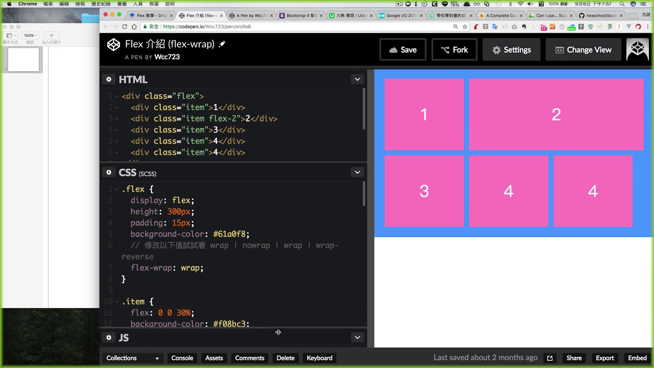Bookmark this page with the star icon
This screenshot has height=368, width=654.
[x=465, y=27]
